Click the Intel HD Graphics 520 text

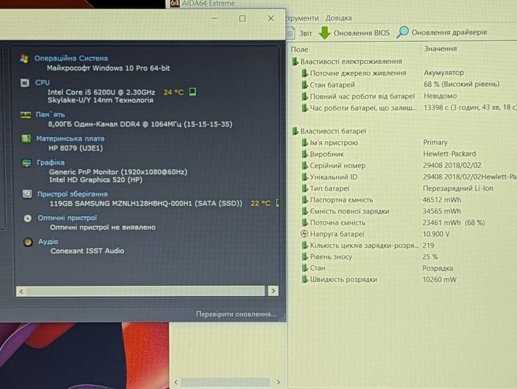95,180
